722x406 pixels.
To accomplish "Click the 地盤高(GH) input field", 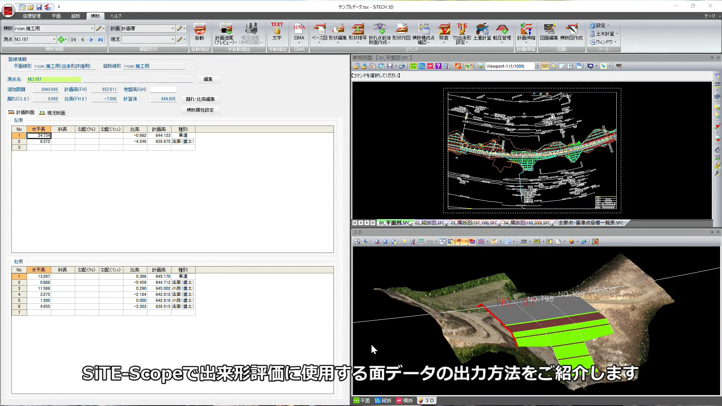I will click(163, 89).
